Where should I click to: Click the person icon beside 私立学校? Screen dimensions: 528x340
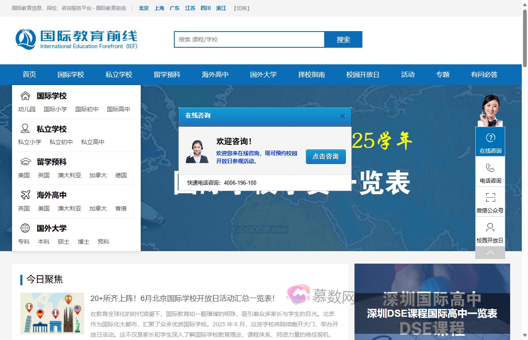click(x=25, y=129)
